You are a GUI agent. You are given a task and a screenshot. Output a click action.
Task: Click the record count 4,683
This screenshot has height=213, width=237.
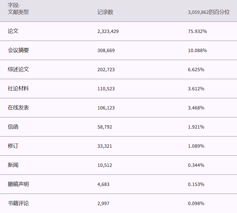[103, 184]
